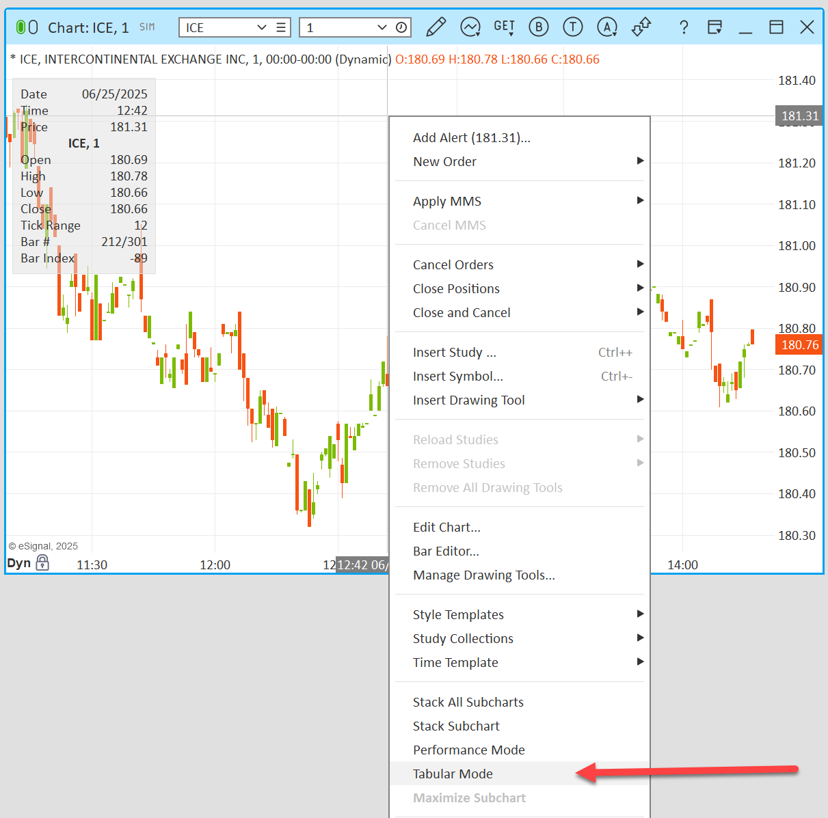This screenshot has height=818, width=828.
Task: Click the Chart: ICE, 1 window title
Action: 88,27
